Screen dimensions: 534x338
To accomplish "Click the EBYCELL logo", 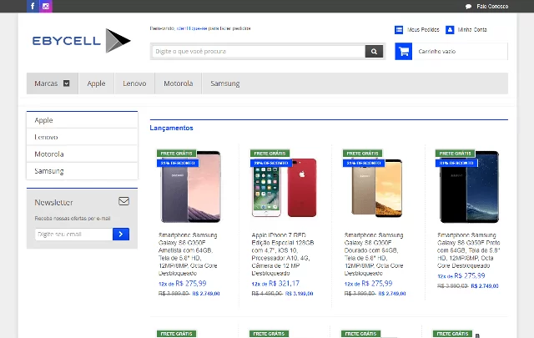I will coord(82,41).
